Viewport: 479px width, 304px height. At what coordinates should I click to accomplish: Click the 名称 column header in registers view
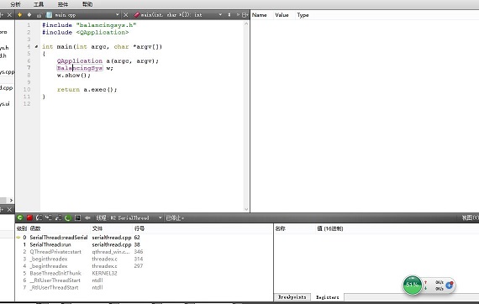[x=280, y=228]
